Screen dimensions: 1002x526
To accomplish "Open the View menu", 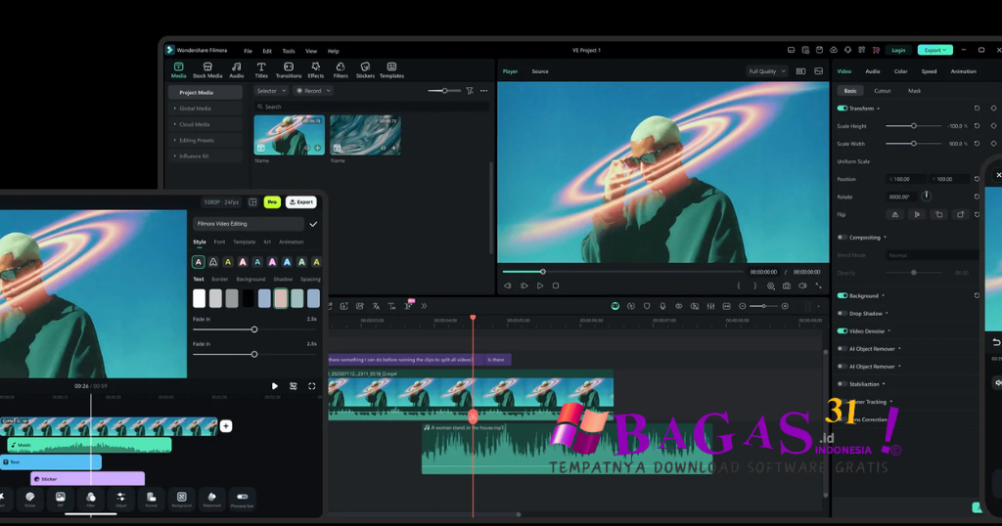I will coord(311,51).
